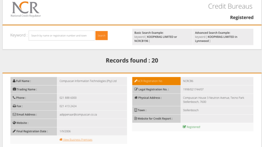Click the Trading Name label
Screen dimensions: 262x147
pyautogui.click(x=27, y=89)
